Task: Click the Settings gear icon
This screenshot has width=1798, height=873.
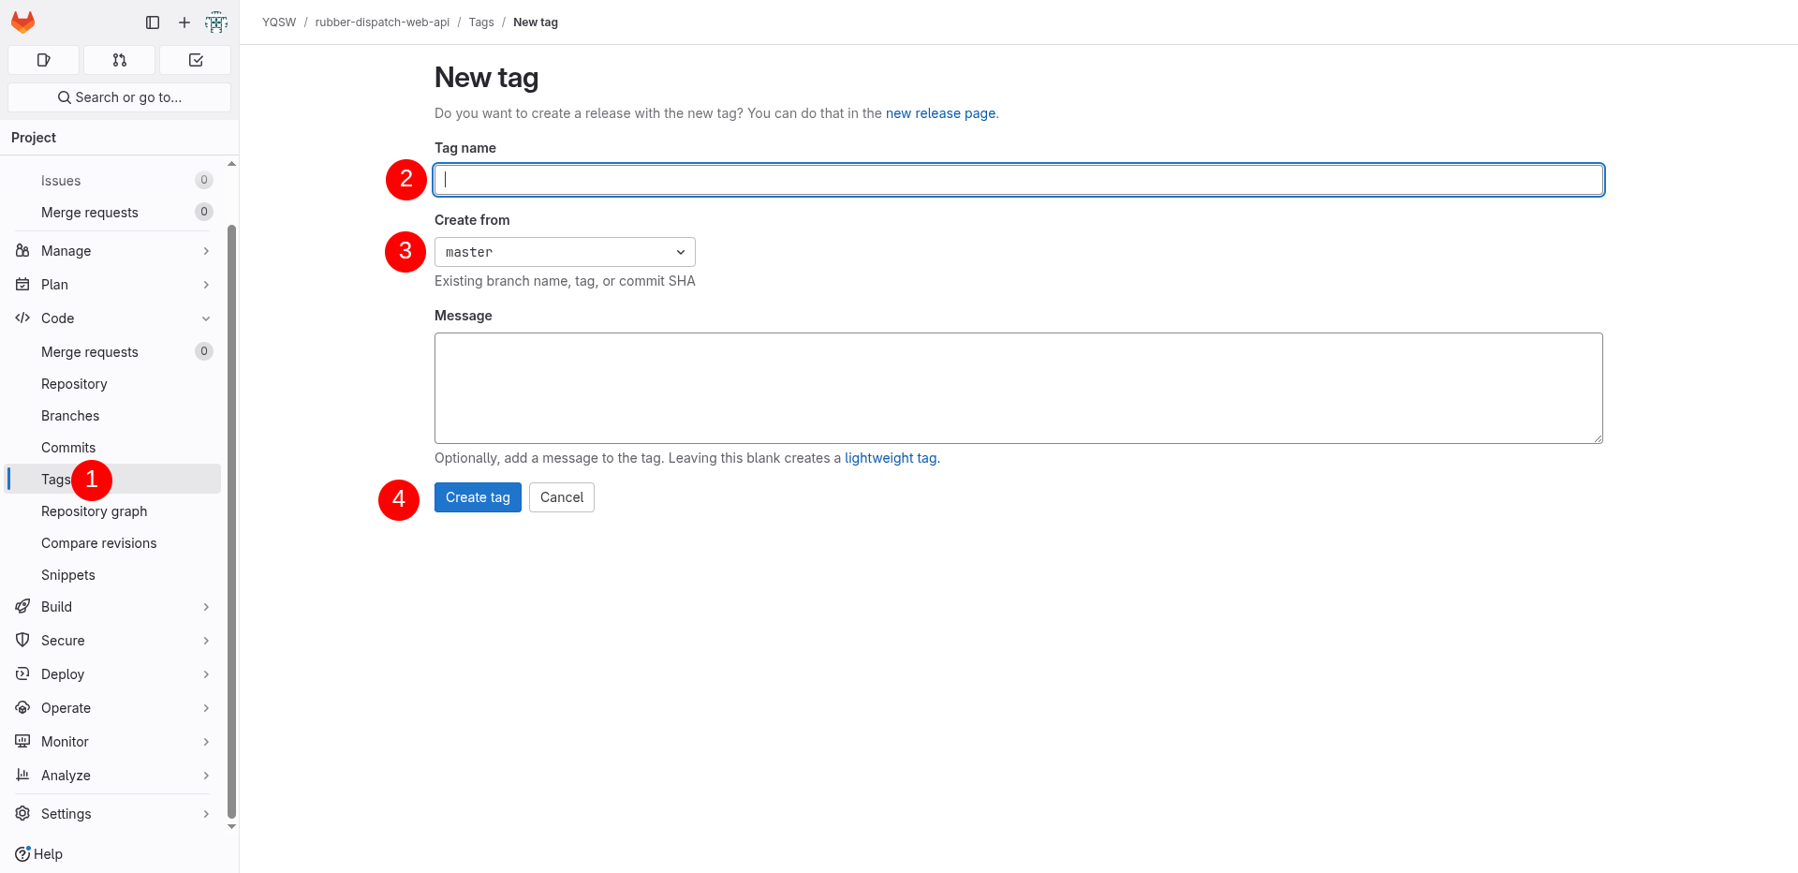Action: tap(22, 814)
